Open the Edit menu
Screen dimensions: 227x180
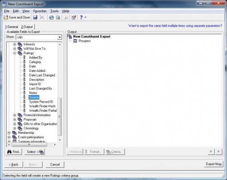pyautogui.click(x=15, y=11)
